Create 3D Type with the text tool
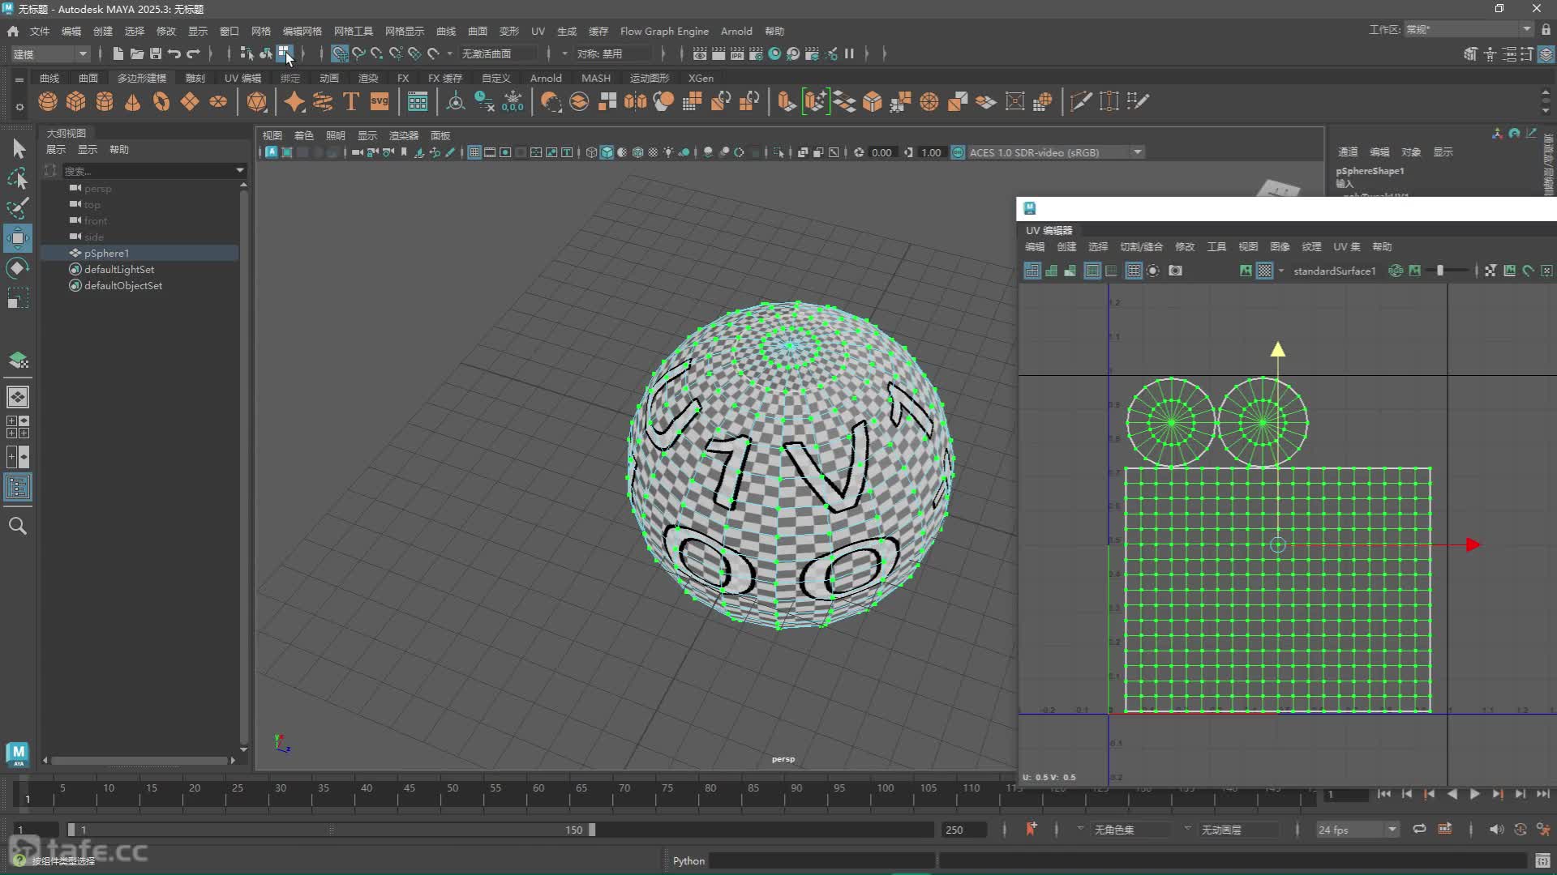This screenshot has width=1557, height=875. click(x=351, y=101)
